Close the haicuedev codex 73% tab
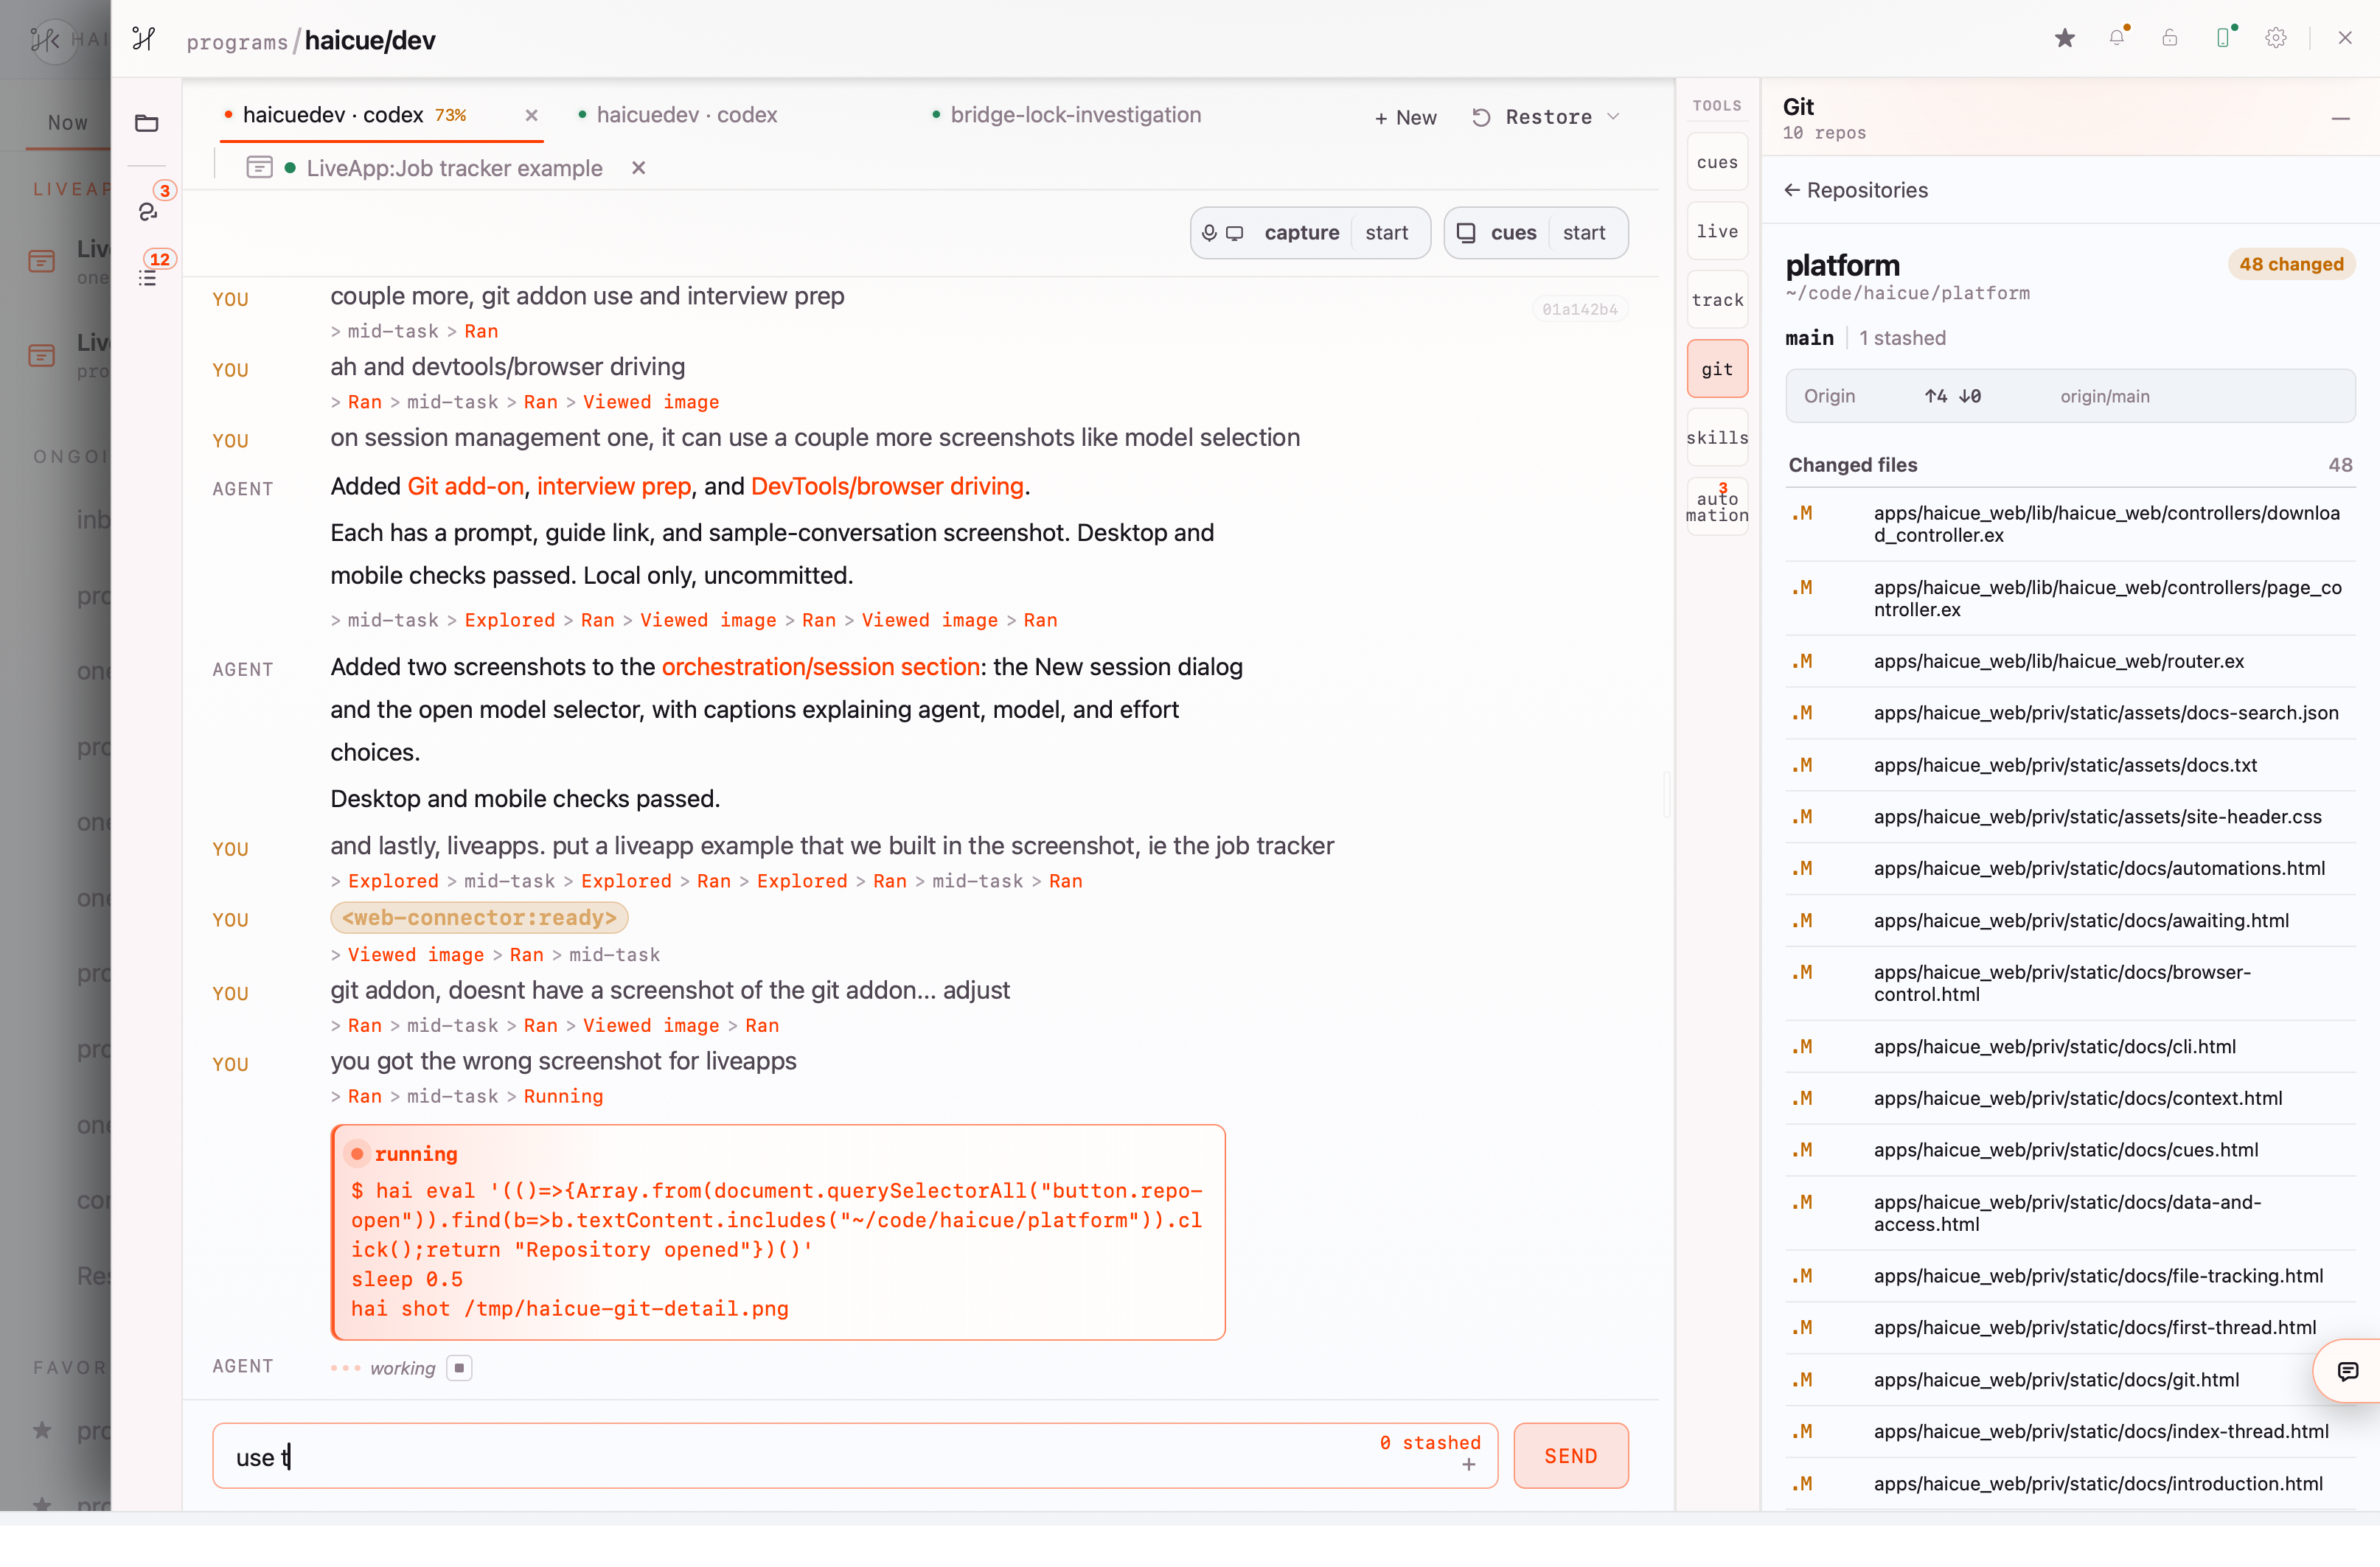 coord(532,115)
